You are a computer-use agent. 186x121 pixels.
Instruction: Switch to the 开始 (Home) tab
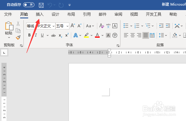24,14
